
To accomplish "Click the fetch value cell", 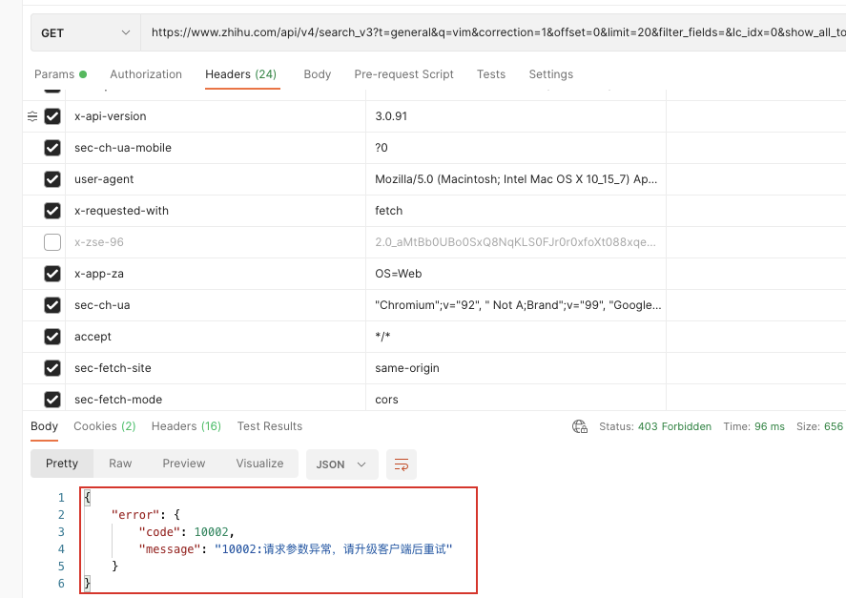I will 516,211.
